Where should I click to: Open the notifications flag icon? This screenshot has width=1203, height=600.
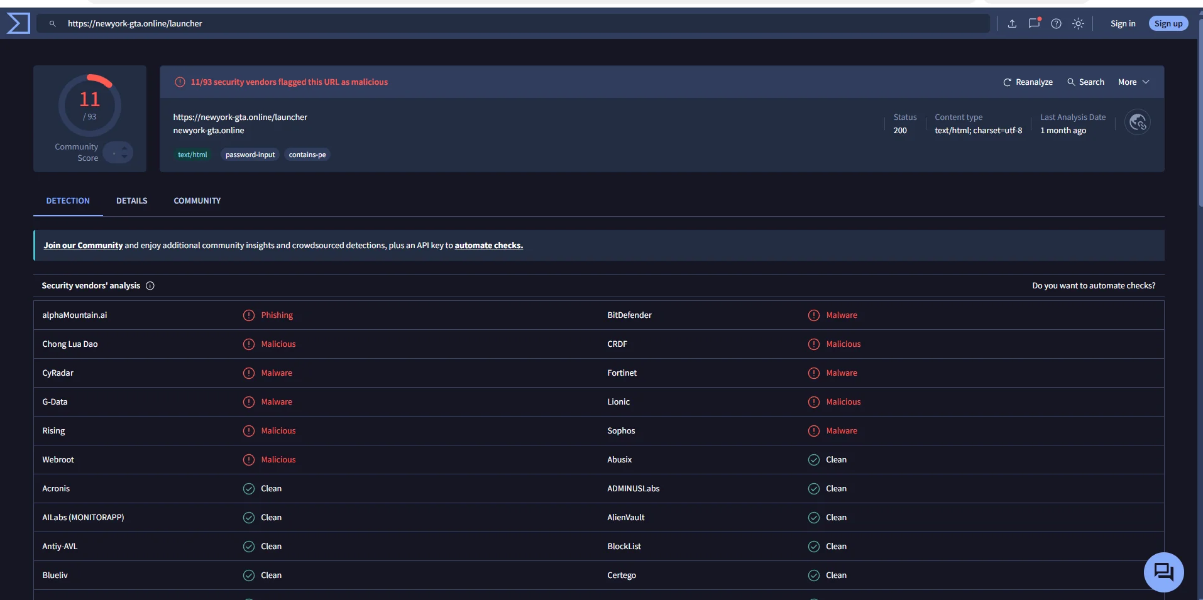pos(1034,23)
